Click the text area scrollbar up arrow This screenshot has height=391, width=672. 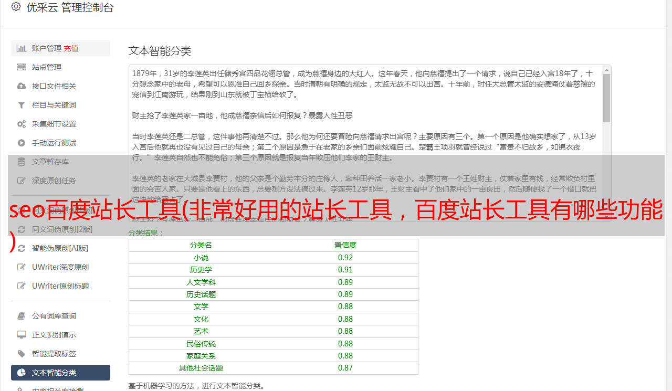[x=606, y=70]
